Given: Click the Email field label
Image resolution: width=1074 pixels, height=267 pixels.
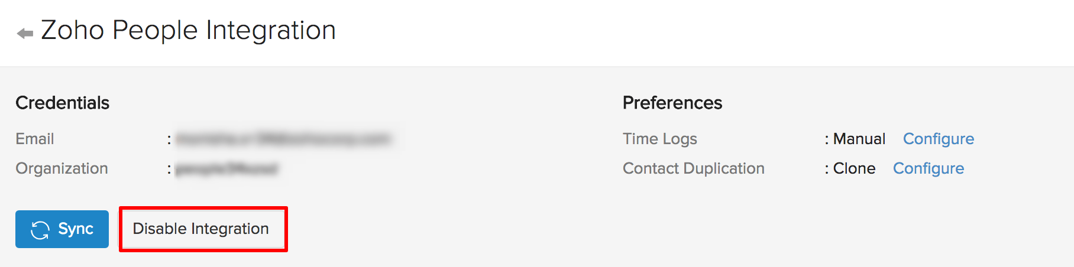Looking at the screenshot, I should point(35,139).
